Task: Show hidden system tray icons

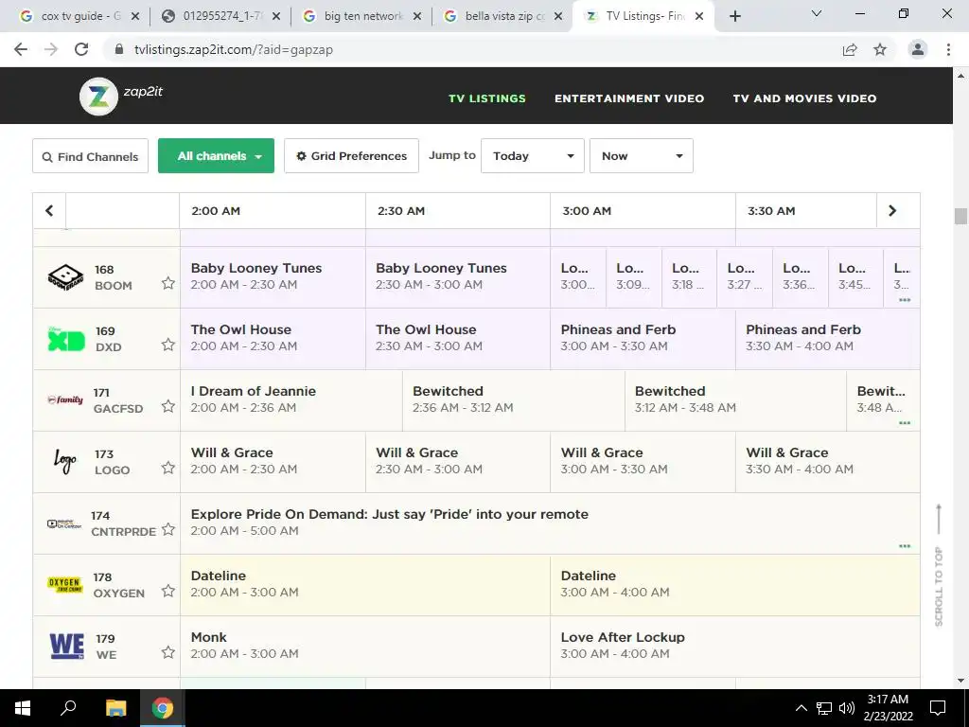Action: (x=801, y=708)
